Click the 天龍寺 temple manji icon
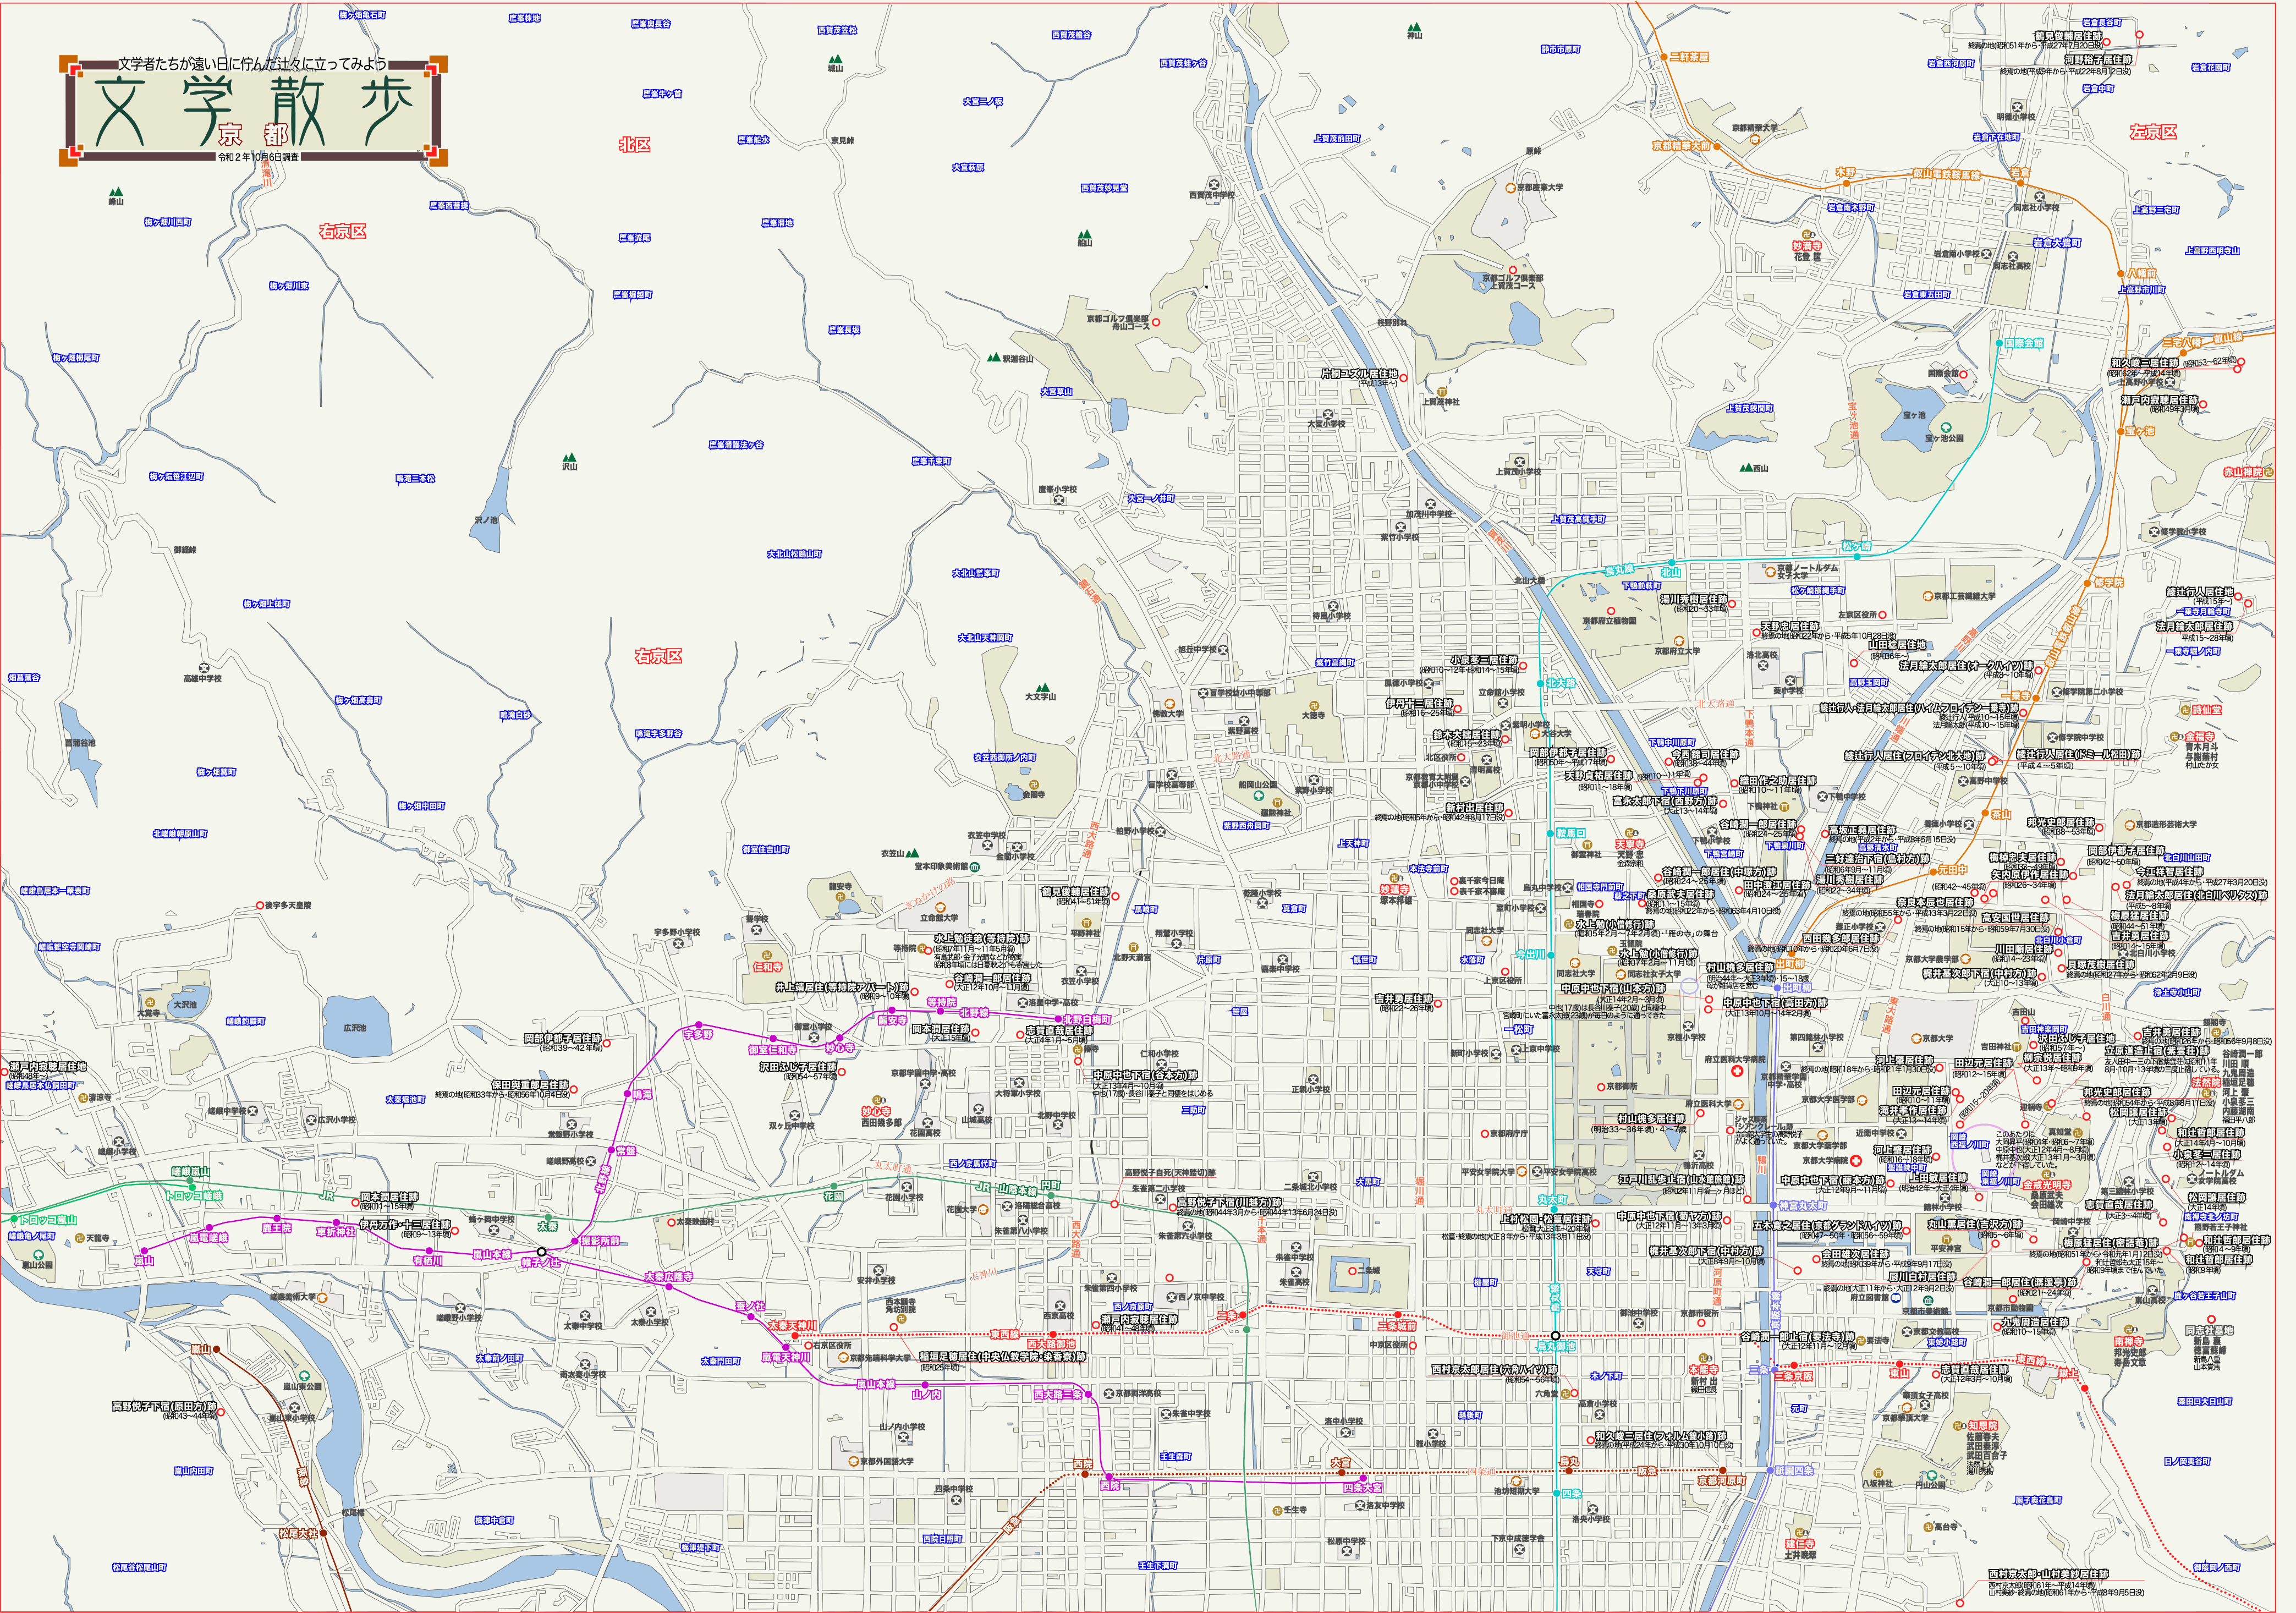 (x=79, y=1238)
